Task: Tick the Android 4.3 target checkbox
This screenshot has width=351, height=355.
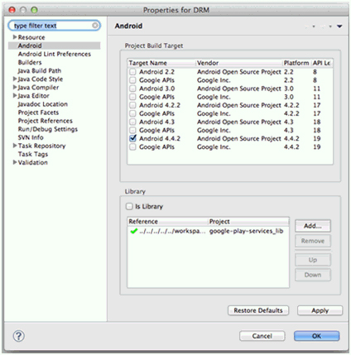Action: [x=132, y=122]
